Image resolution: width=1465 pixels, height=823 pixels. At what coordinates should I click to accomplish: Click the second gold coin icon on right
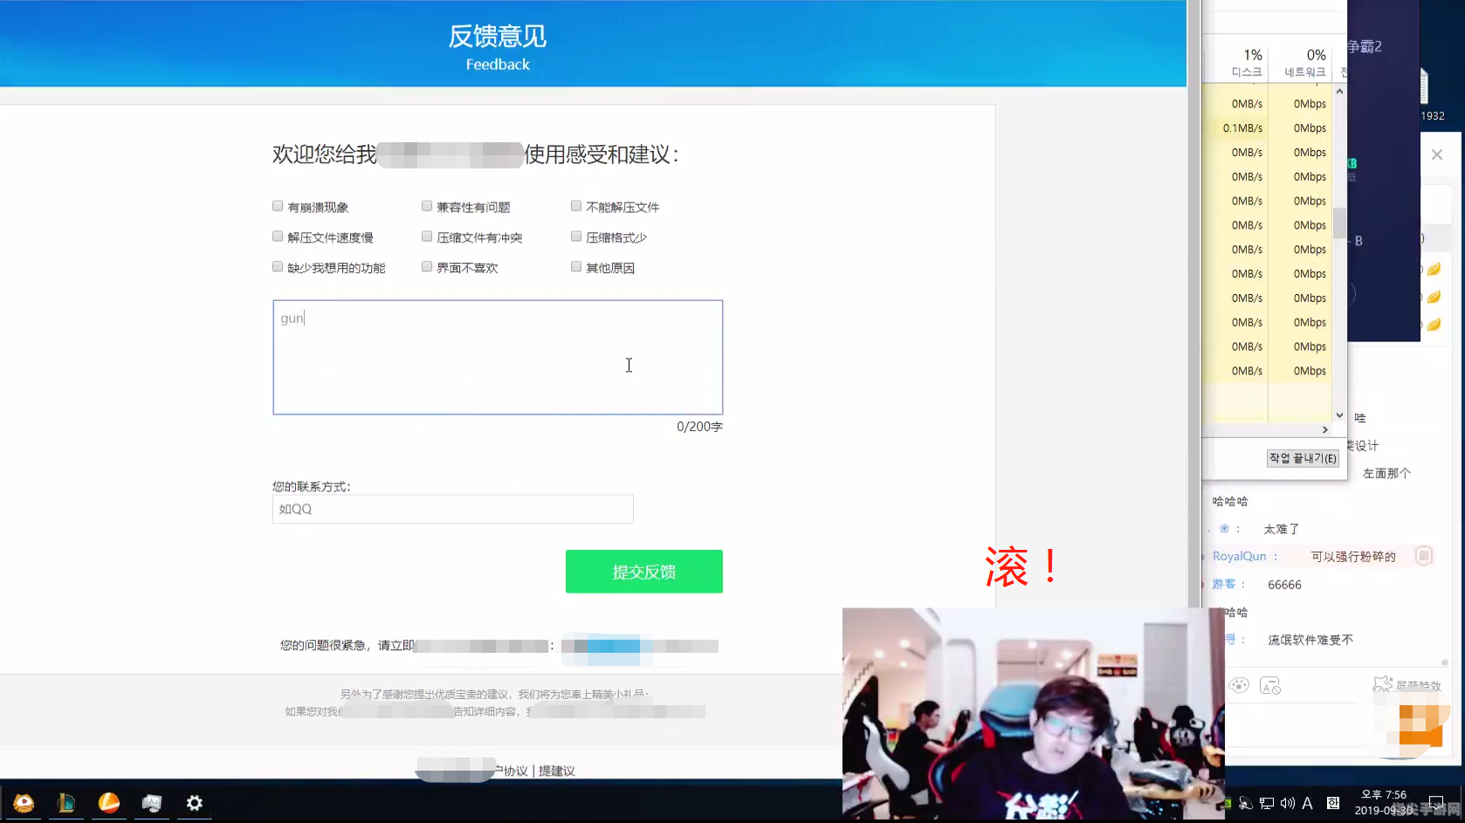pyautogui.click(x=1434, y=298)
